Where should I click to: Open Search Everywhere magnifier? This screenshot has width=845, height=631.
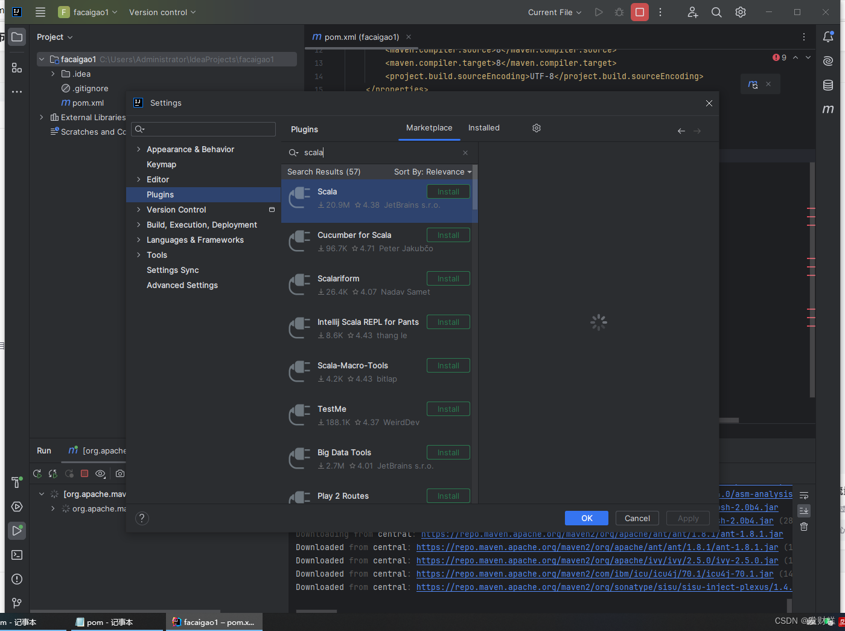716,12
